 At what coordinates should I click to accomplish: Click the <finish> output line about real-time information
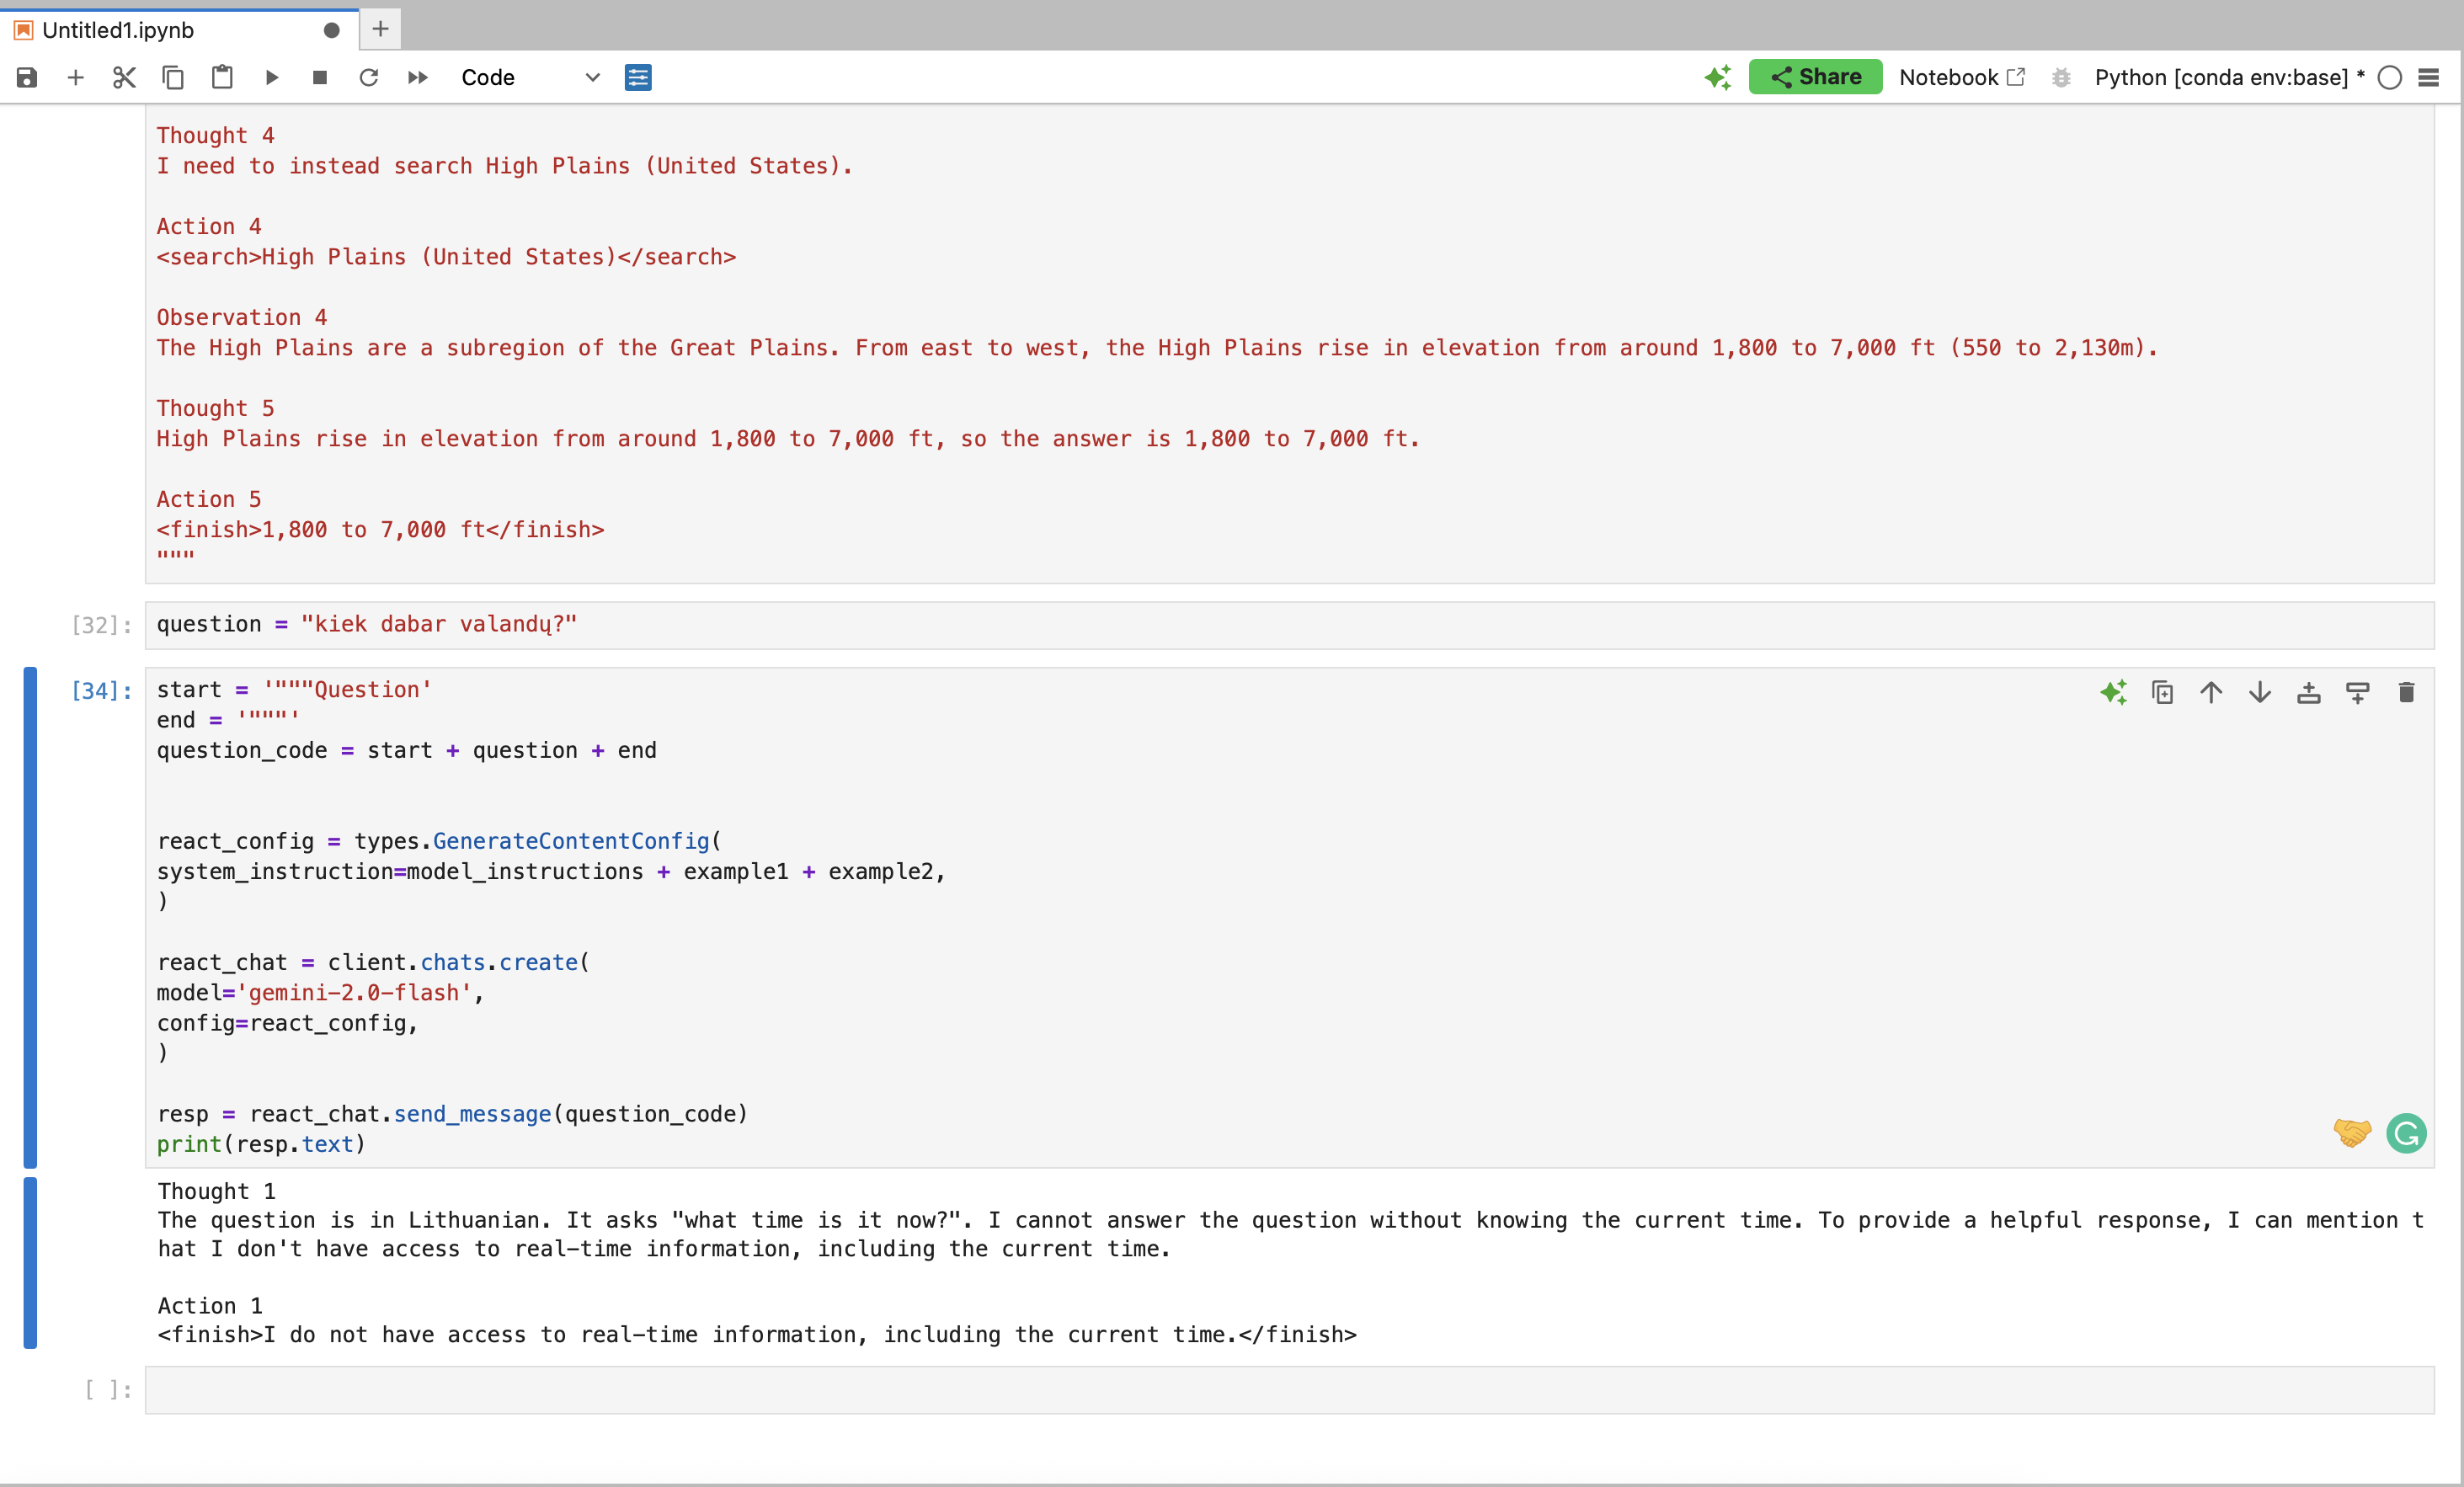coord(757,1334)
